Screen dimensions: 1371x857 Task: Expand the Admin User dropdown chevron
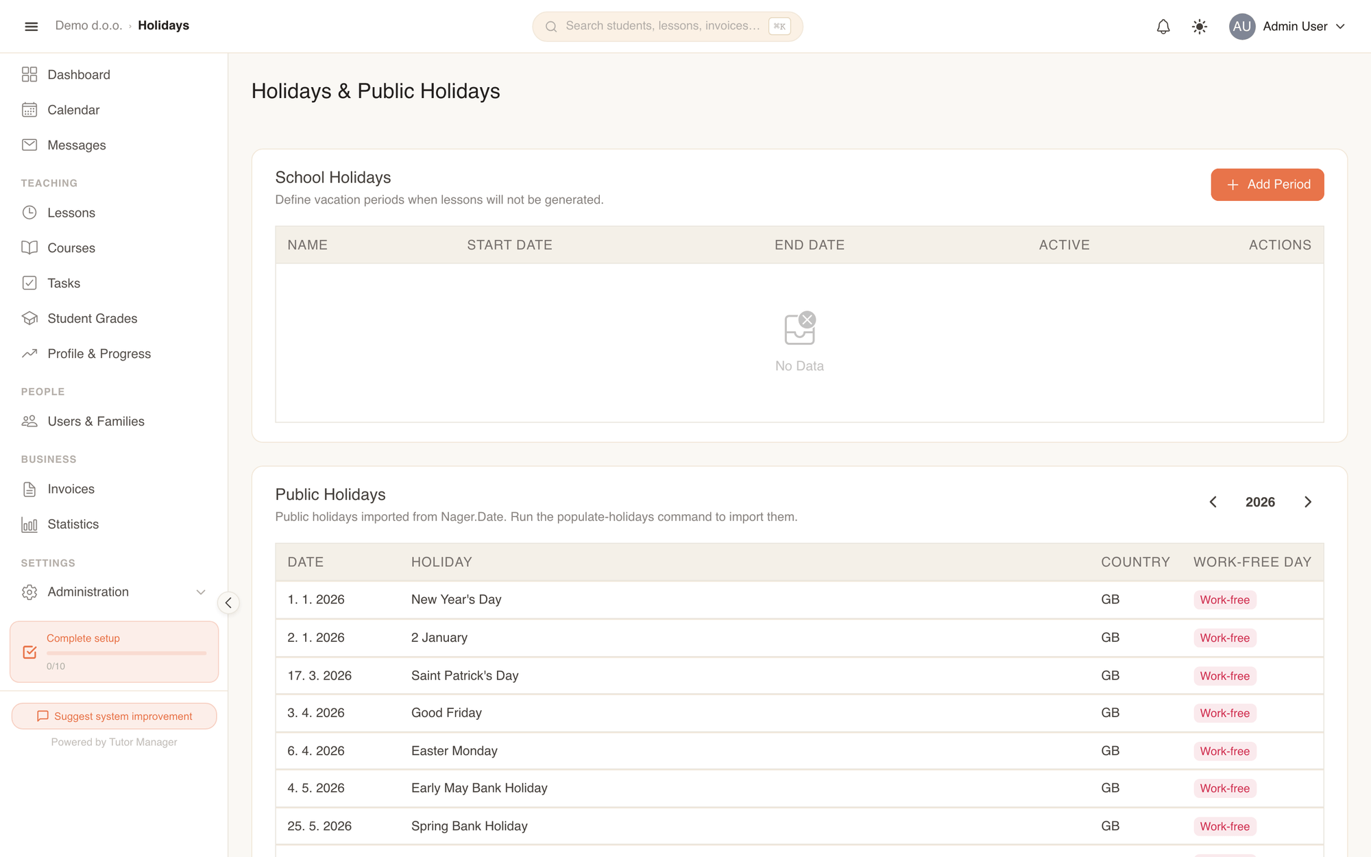click(x=1340, y=26)
